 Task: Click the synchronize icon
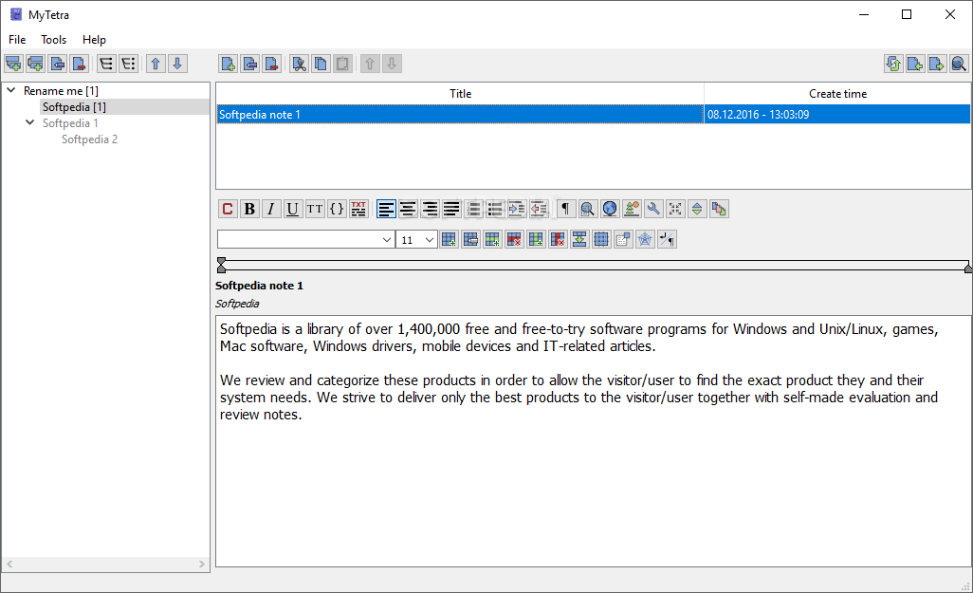893,64
